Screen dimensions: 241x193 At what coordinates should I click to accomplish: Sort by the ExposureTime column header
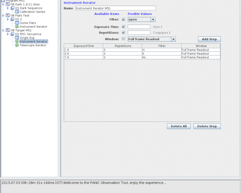pyautogui.click(x=83, y=46)
